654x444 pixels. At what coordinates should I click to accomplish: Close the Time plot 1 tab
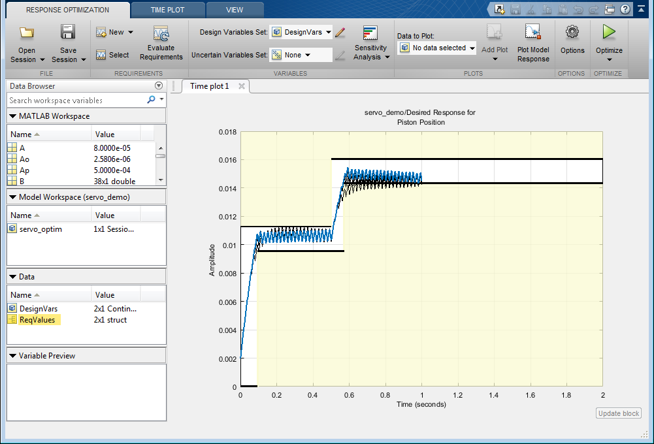241,86
